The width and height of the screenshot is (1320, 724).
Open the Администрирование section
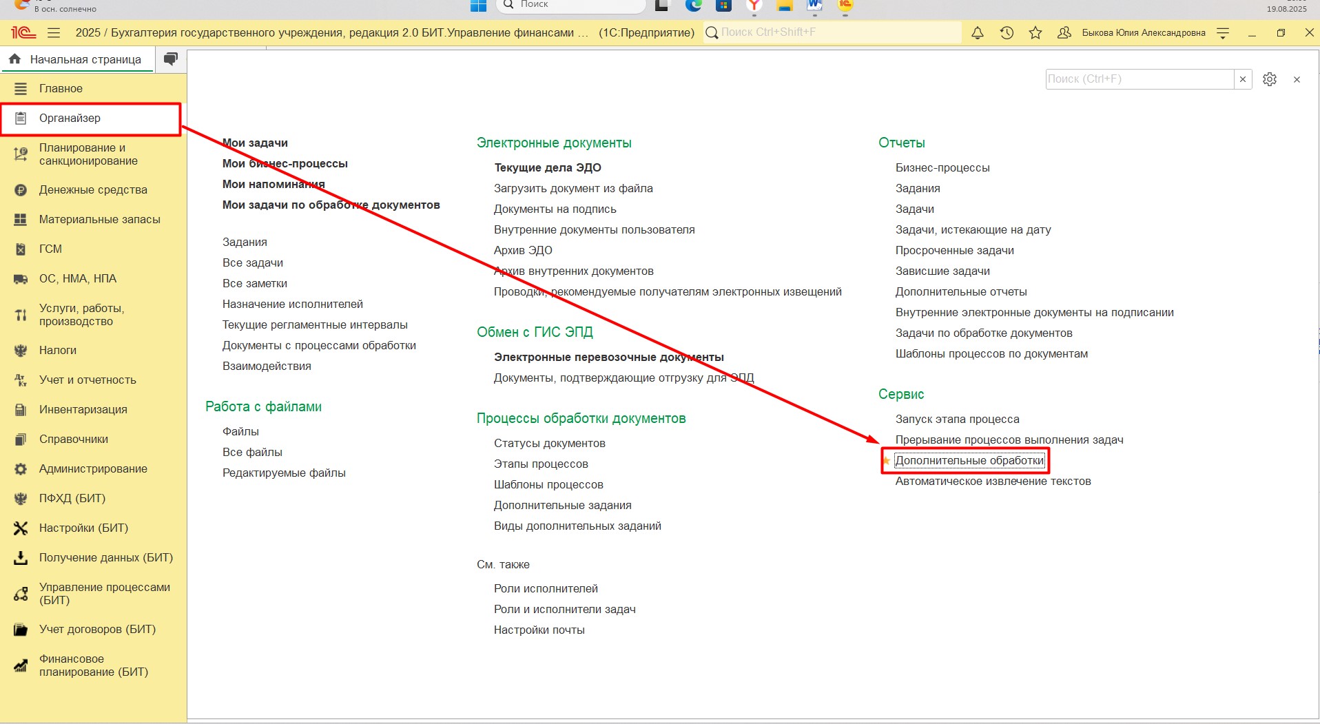pyautogui.click(x=93, y=468)
